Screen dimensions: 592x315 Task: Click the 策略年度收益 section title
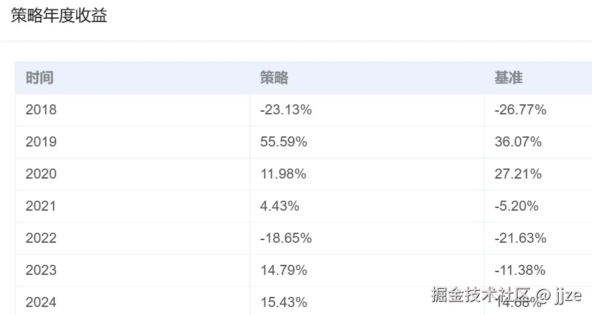point(59,17)
